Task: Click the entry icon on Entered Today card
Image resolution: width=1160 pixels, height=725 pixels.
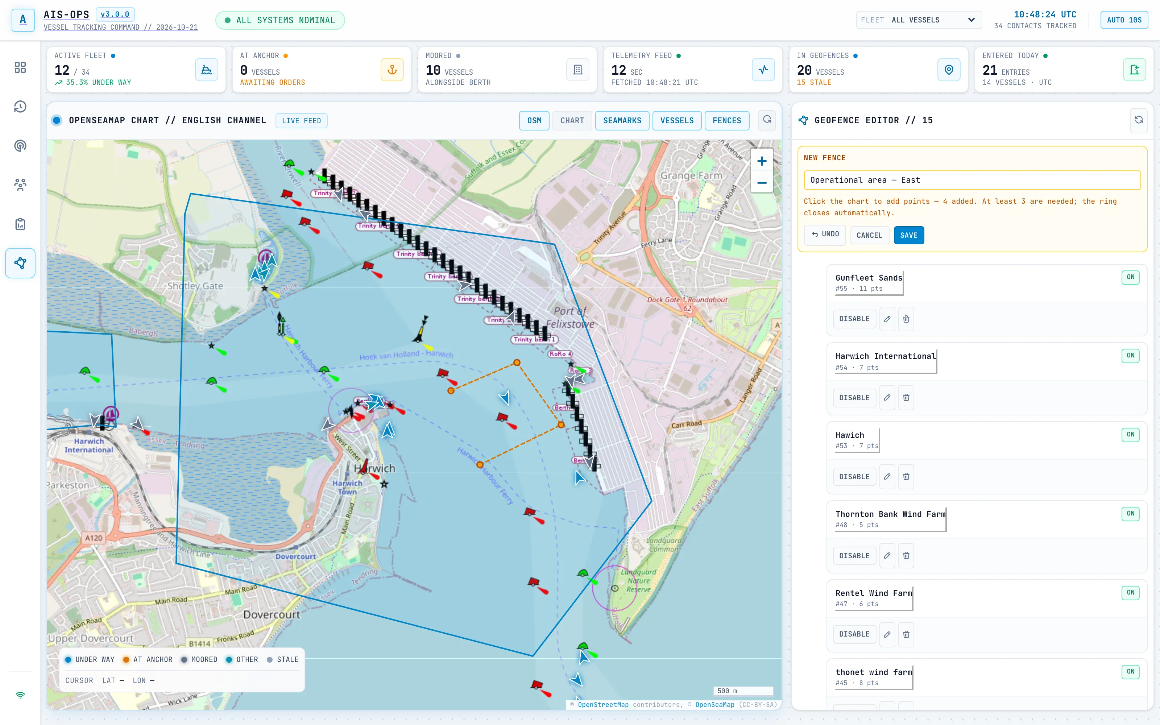Action: point(1134,70)
